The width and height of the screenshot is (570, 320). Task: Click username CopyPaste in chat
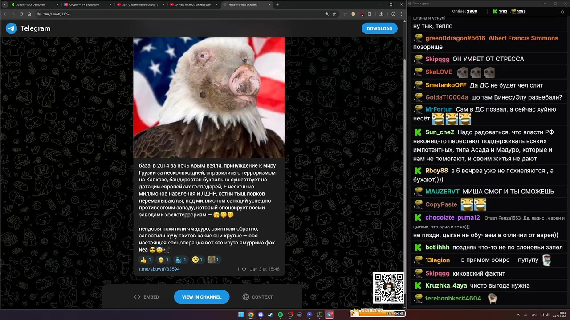tap(441, 204)
